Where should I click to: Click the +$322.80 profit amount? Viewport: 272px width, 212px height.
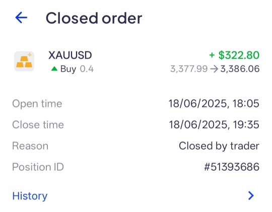(x=234, y=55)
